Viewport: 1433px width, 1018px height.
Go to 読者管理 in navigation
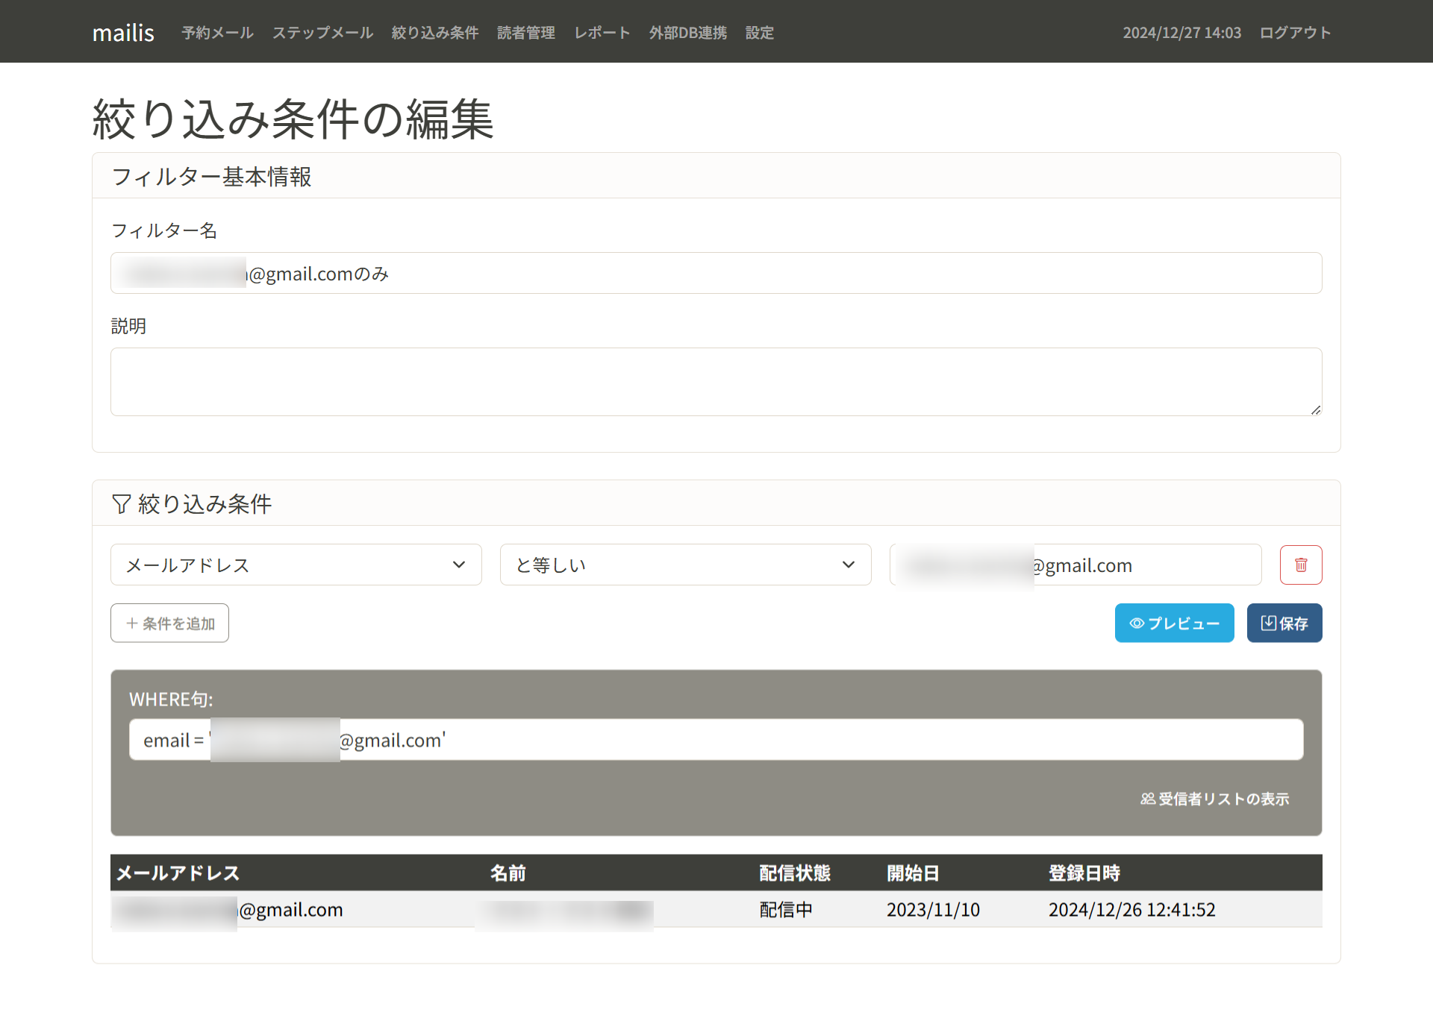[525, 33]
